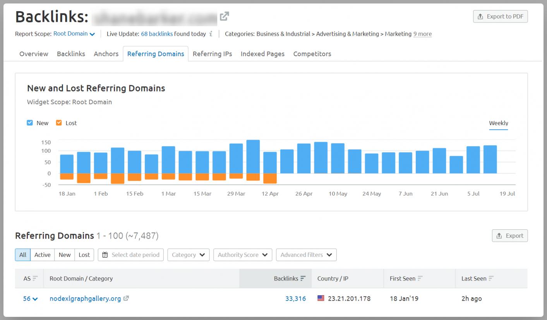The height and width of the screenshot is (320, 547).
Task: Sort by Backlinks column icon
Action: click(x=303, y=279)
